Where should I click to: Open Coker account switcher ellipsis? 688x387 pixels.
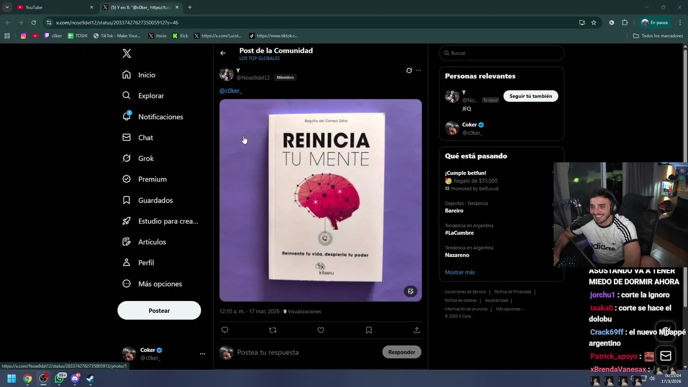pyautogui.click(x=203, y=354)
